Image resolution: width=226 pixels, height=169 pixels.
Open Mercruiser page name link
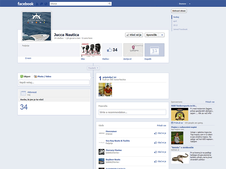coord(111,131)
